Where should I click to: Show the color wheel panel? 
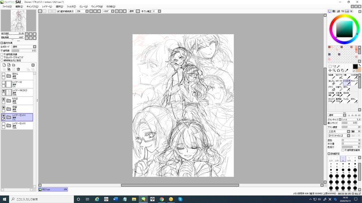coord(330,11)
